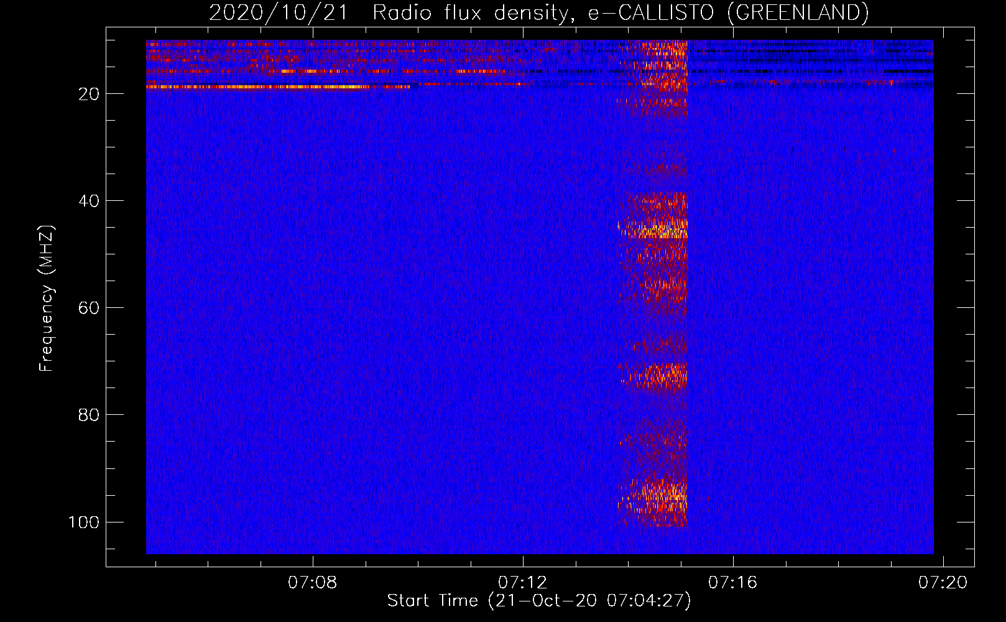Click the 20 MHz frequency tick label
This screenshot has width=1006, height=622.
[x=89, y=94]
